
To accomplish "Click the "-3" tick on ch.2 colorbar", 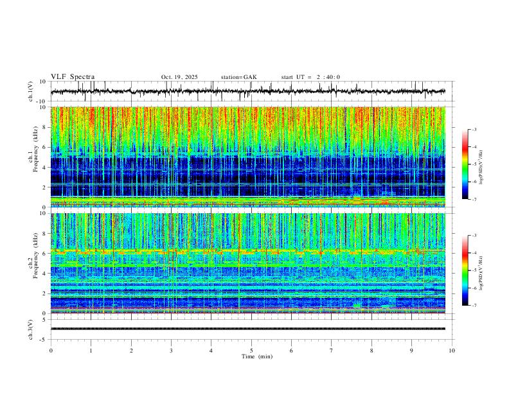I will point(474,236).
